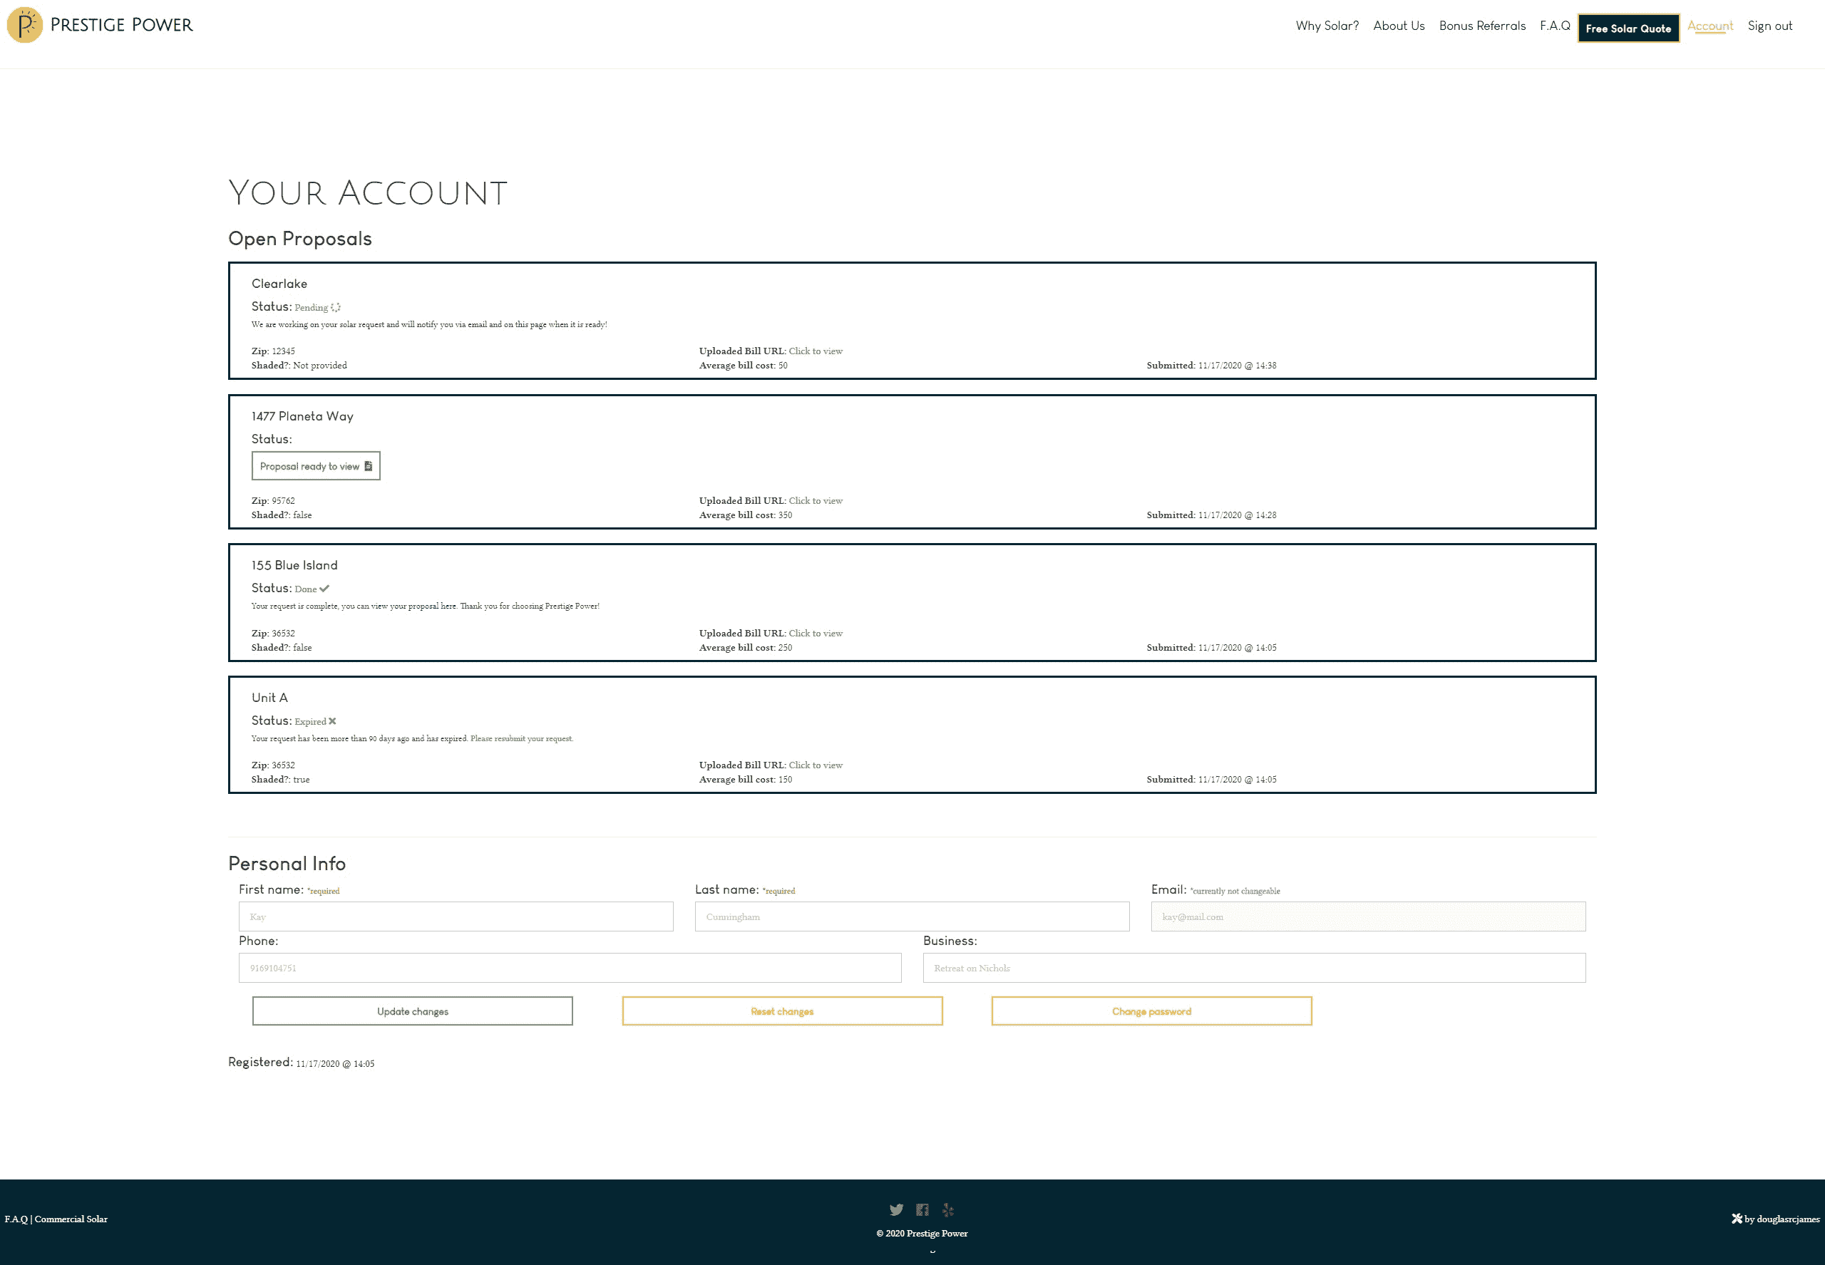Focus the Last name input field
The width and height of the screenshot is (1825, 1265).
point(912,917)
